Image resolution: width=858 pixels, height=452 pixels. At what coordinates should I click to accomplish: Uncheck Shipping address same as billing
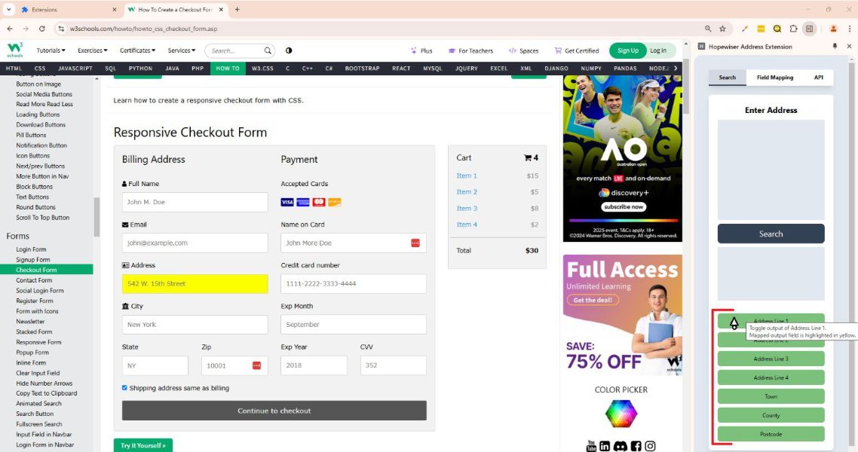125,388
